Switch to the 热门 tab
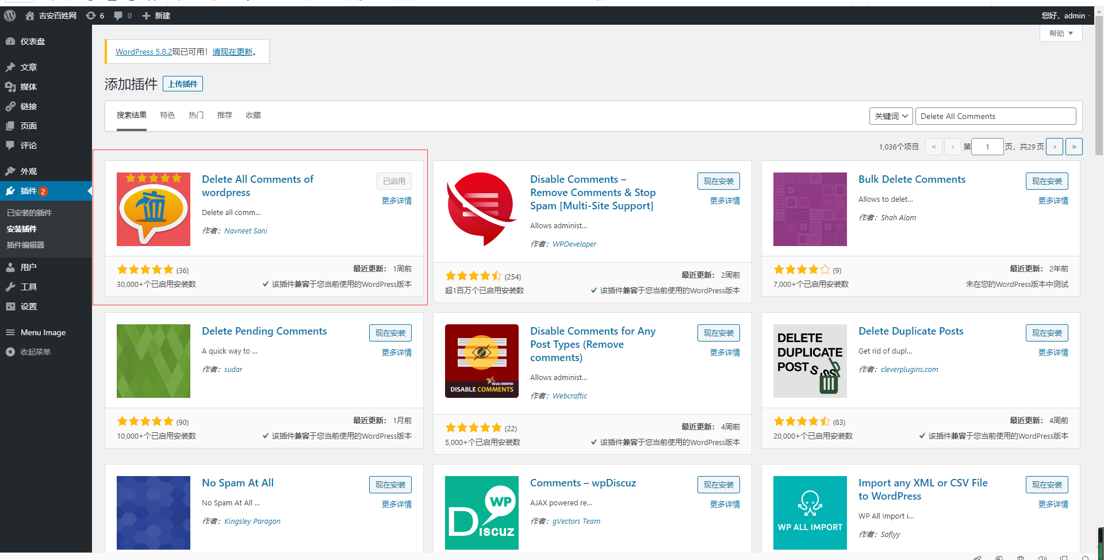 (x=196, y=115)
